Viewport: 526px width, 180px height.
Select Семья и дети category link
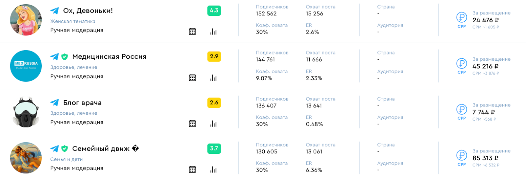click(x=66, y=159)
